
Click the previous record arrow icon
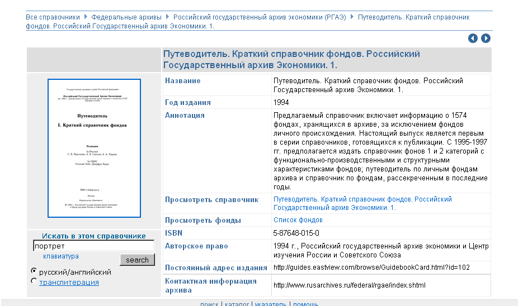(473, 39)
